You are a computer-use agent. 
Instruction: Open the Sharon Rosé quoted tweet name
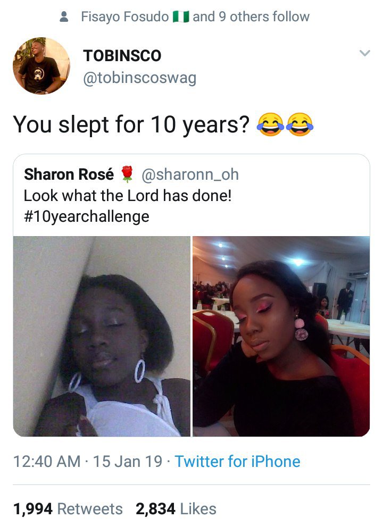(x=69, y=174)
